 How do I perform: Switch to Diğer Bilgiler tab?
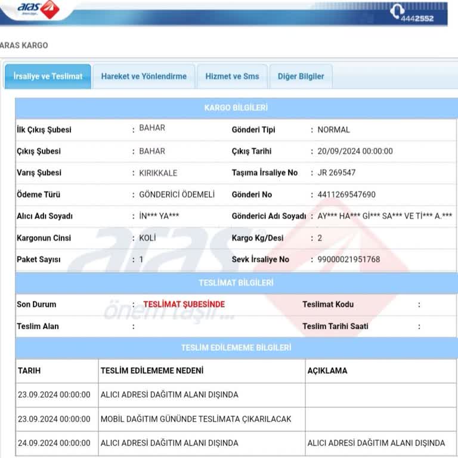[x=301, y=76]
